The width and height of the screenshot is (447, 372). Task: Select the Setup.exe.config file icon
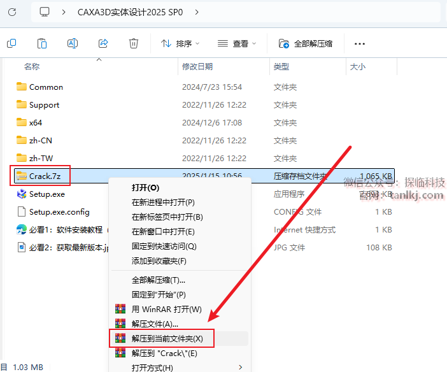[x=22, y=211]
